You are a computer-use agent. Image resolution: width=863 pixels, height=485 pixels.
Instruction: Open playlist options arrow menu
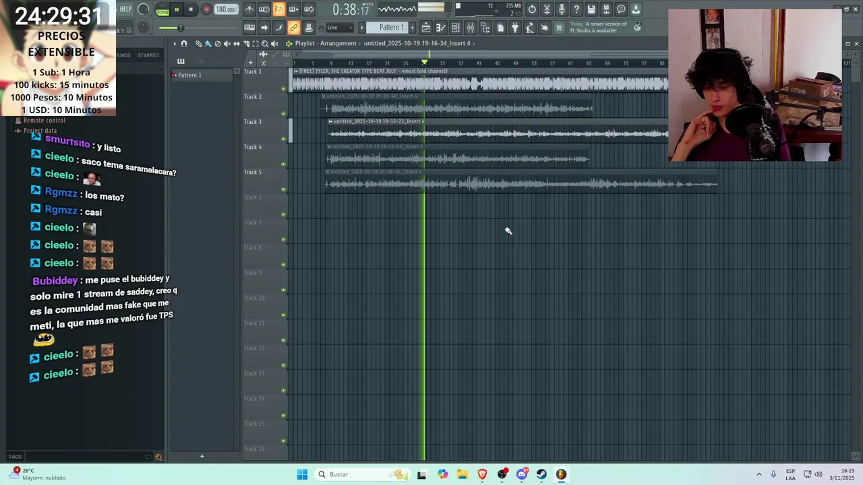coord(175,44)
